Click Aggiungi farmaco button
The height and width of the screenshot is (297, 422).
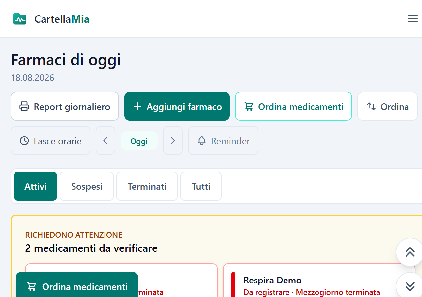click(177, 106)
